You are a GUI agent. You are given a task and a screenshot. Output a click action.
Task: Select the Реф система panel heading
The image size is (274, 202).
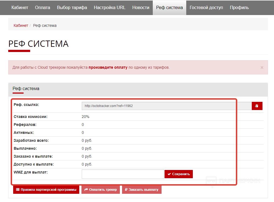[x=26, y=89]
